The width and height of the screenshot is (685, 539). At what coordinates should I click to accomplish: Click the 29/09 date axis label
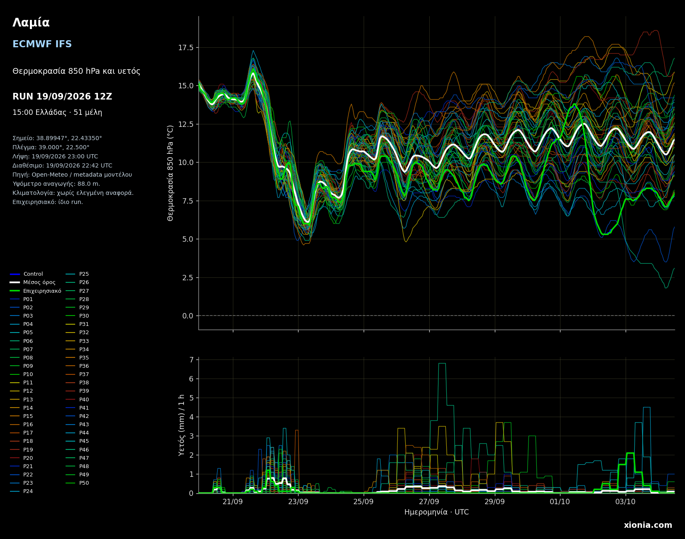[x=494, y=502]
